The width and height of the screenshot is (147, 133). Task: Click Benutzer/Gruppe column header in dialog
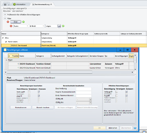96,56
